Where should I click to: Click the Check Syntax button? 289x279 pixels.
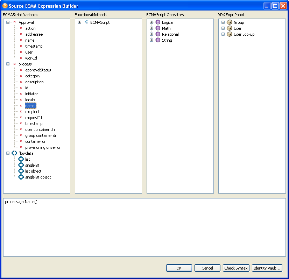(236, 268)
